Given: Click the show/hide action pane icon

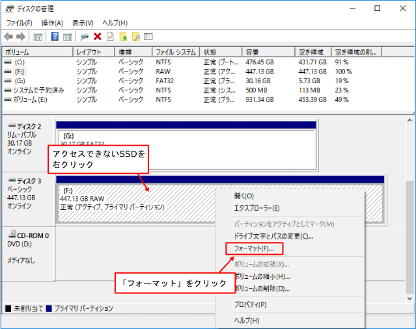Looking at the screenshot, I should (68, 37).
